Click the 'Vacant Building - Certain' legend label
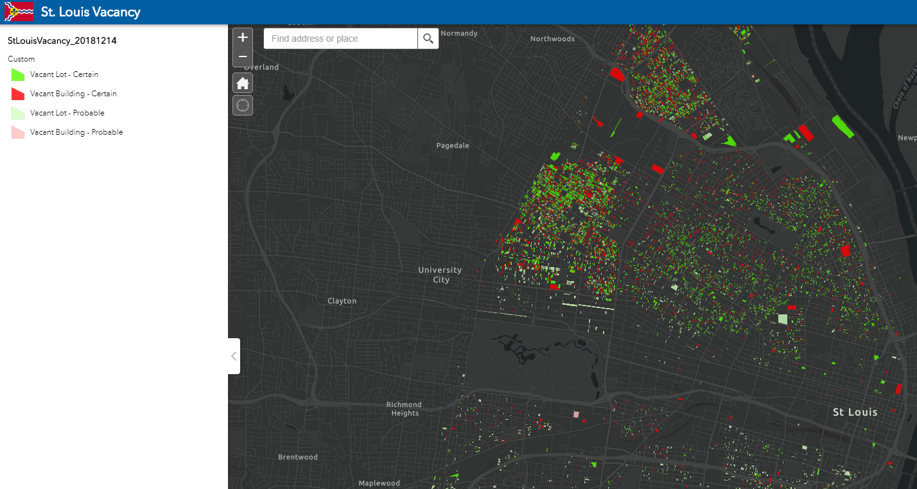This screenshot has height=489, width=917. coord(73,94)
